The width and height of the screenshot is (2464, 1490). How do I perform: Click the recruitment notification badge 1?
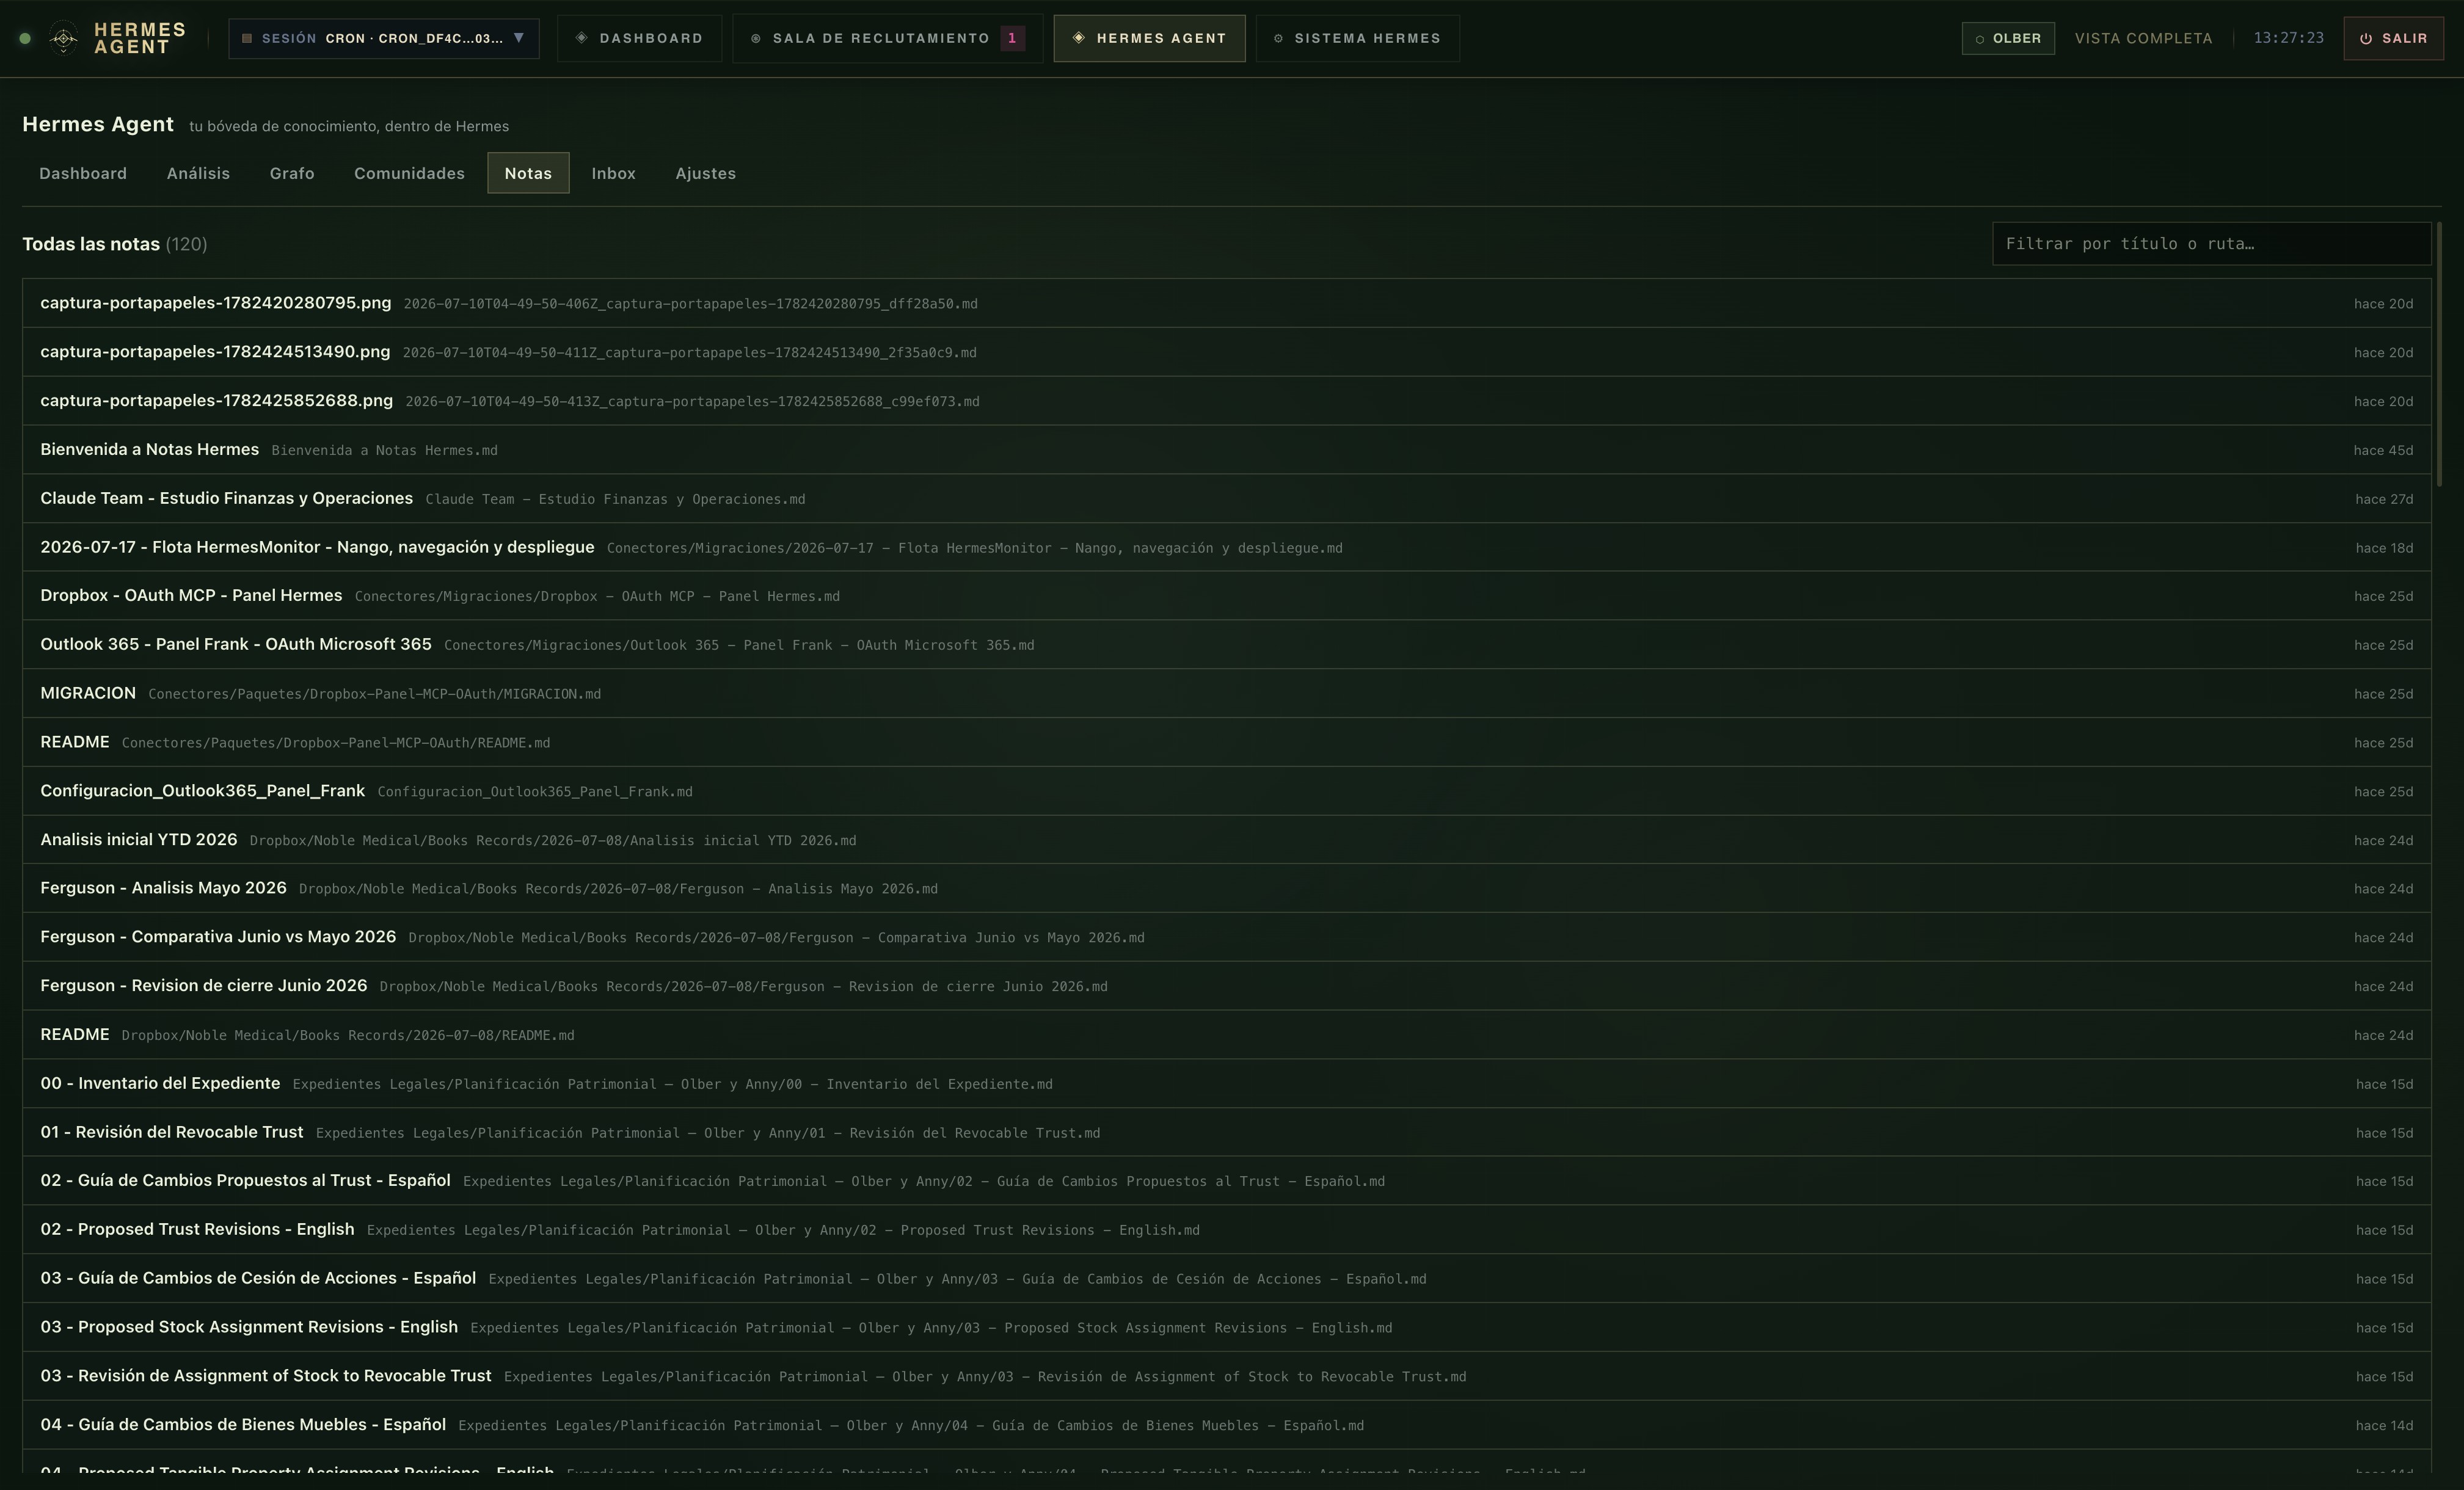coord(1012,38)
